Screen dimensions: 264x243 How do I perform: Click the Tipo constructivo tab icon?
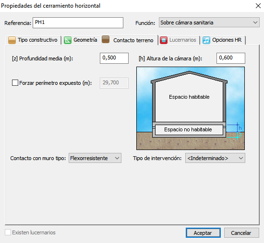pyautogui.click(x=12, y=40)
